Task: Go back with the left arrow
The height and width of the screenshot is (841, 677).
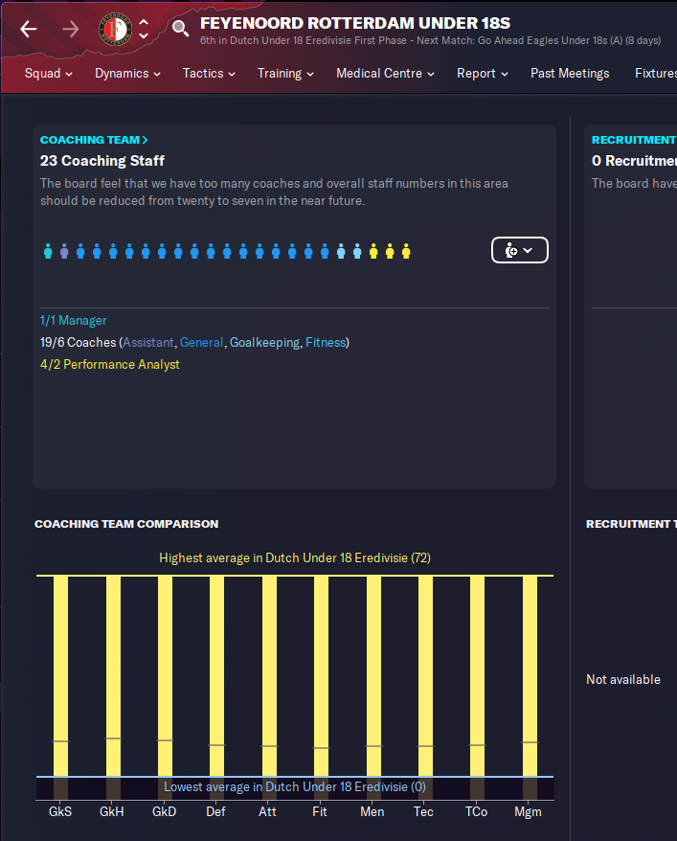Action: [x=29, y=29]
